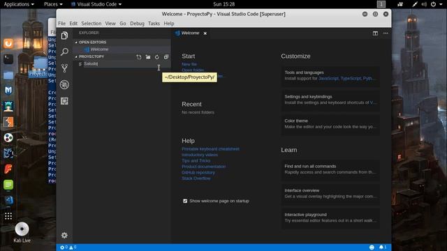Close the Welcome tab
Screen dimensions: 447x251
[x=205, y=33]
